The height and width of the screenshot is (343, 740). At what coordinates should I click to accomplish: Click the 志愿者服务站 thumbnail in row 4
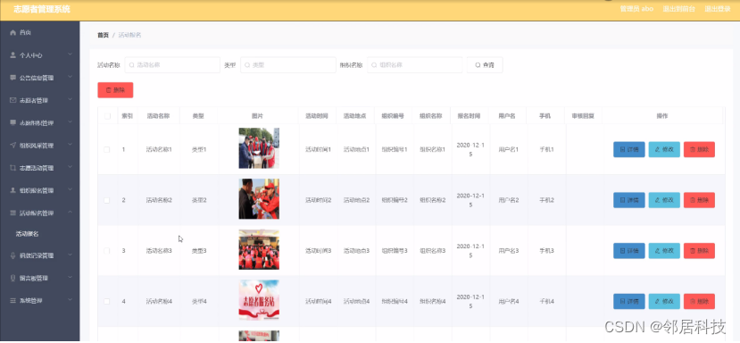coord(259,300)
